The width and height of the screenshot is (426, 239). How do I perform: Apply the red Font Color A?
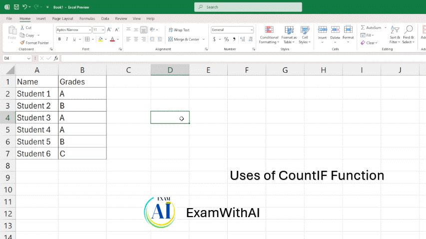[112, 39]
